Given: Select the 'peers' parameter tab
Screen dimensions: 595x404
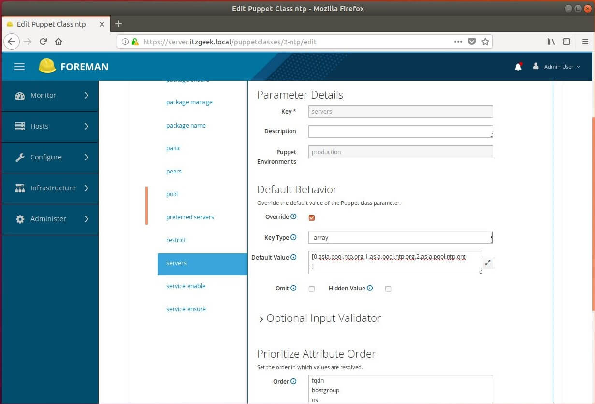Looking at the screenshot, I should [x=174, y=172].
